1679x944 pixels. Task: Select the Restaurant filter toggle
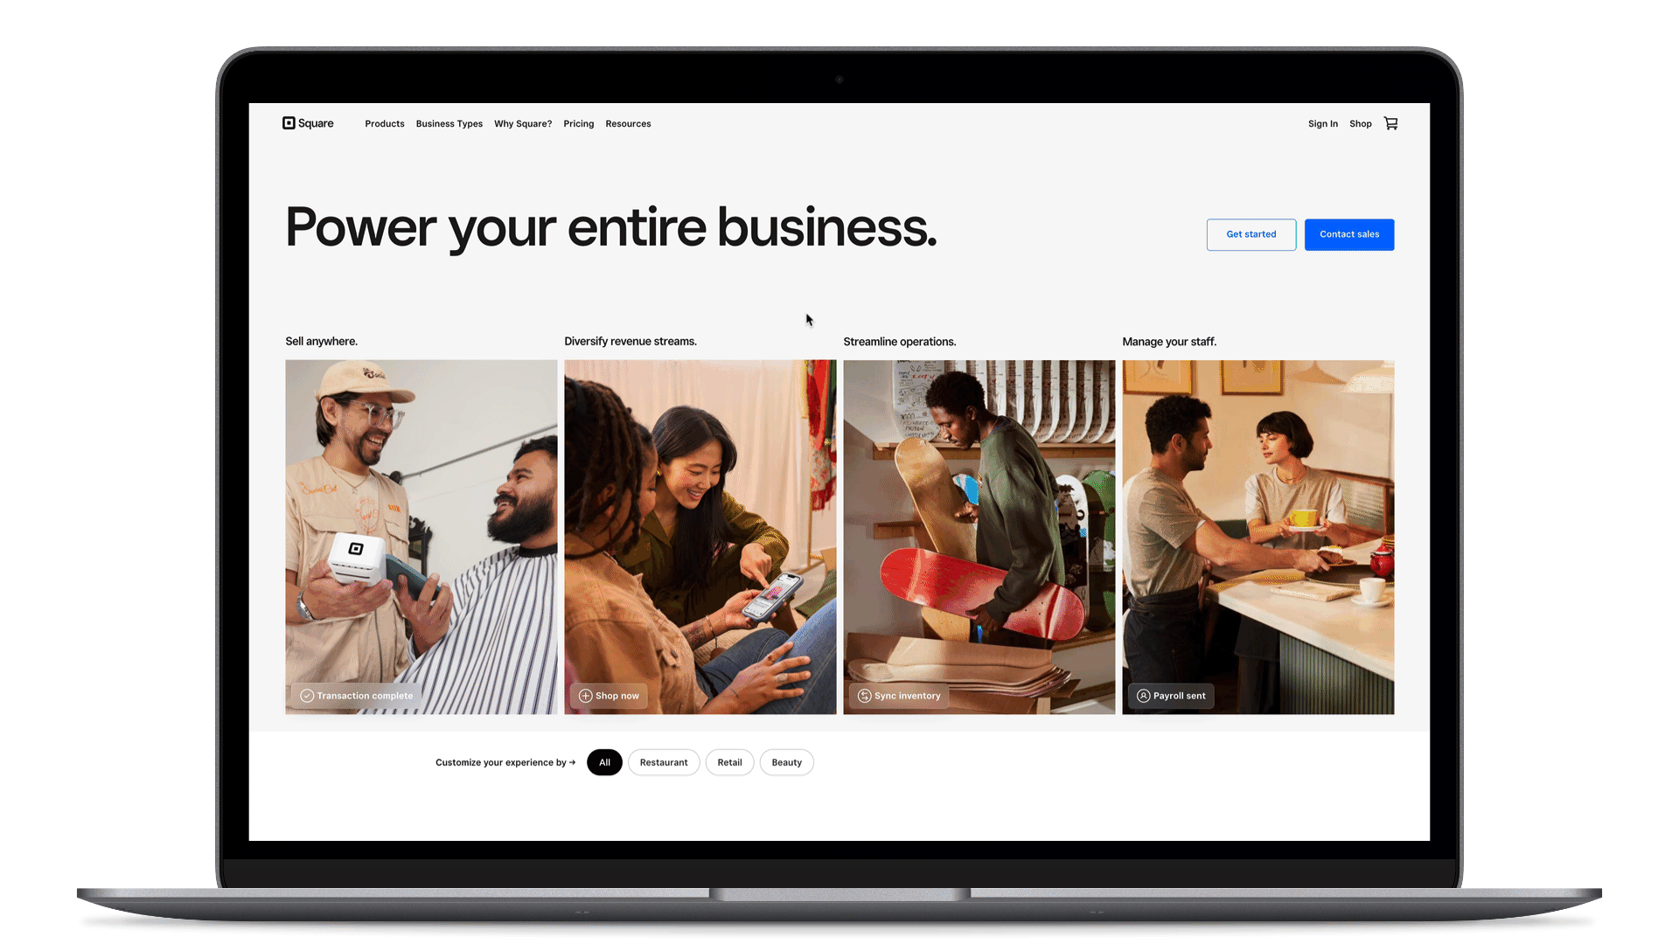point(665,762)
